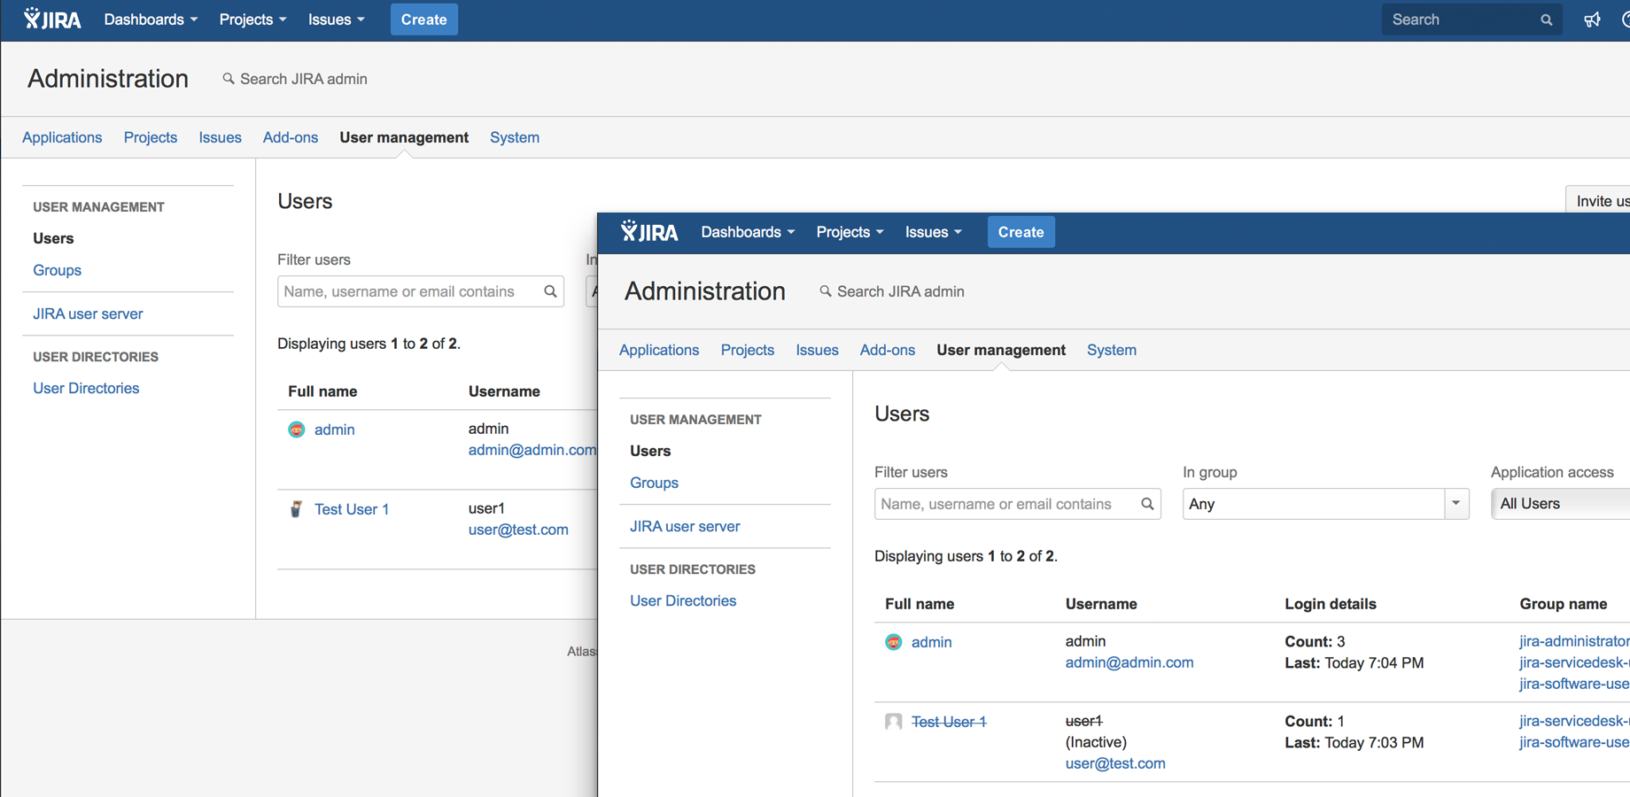Open the Issues dropdown in the back window

click(336, 19)
